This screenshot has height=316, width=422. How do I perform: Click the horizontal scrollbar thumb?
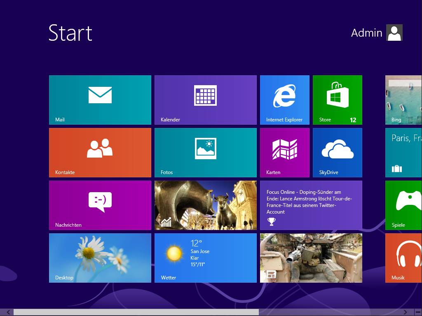click(136, 312)
